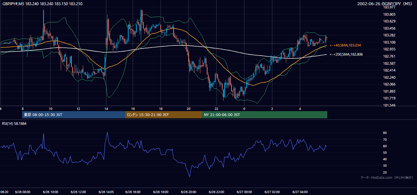Click the London 15:30-21:00 JST session bar

163,115
